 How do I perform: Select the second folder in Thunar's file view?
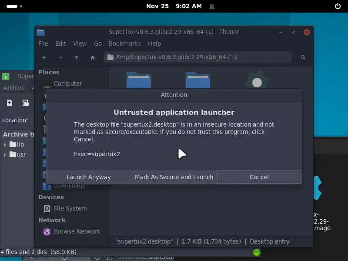(x=198, y=80)
